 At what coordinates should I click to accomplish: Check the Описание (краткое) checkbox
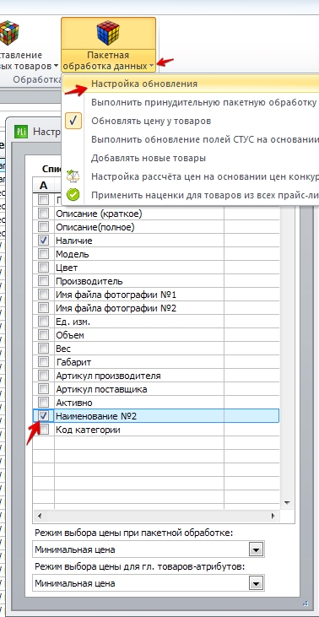point(44,214)
